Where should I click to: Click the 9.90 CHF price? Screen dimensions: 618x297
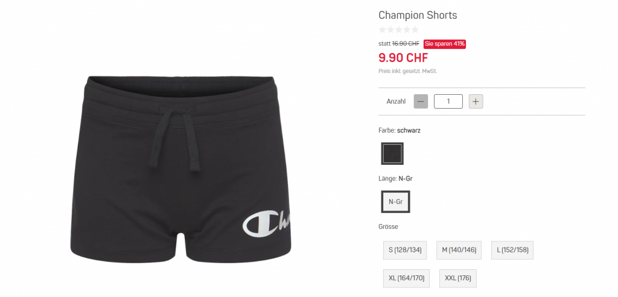[x=403, y=58]
